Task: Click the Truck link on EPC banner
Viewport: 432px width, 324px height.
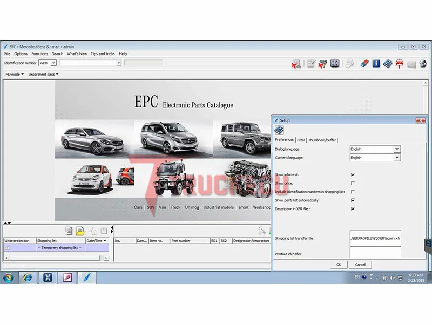Action: click(x=175, y=207)
